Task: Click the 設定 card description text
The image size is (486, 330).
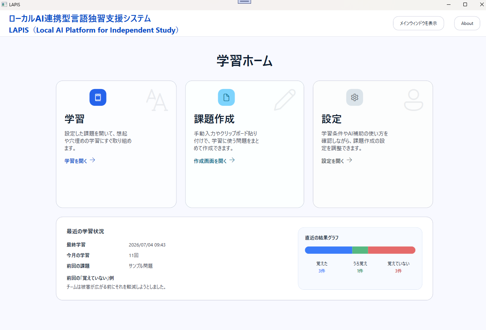Action: click(x=355, y=141)
